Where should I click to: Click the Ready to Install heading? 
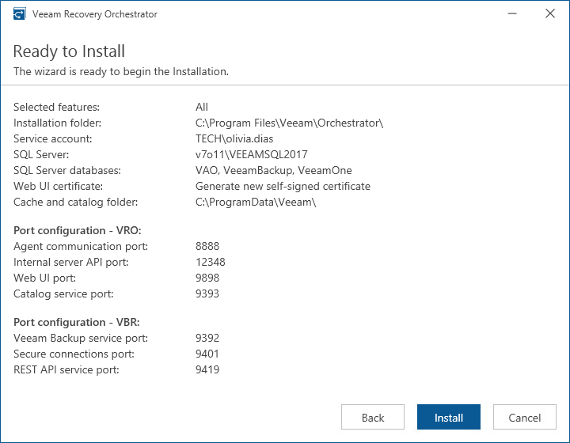[x=69, y=51]
